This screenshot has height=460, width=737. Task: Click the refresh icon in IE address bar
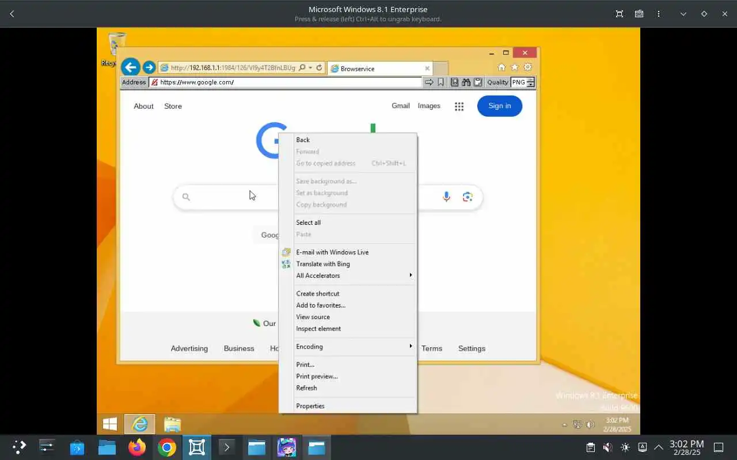(x=319, y=68)
